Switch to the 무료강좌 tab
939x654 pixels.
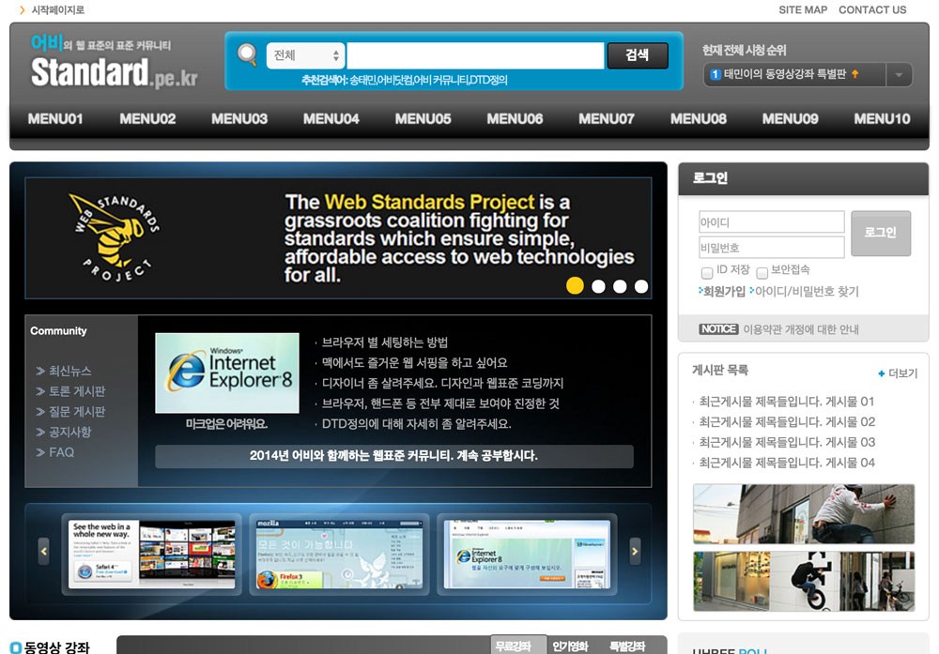click(x=518, y=645)
